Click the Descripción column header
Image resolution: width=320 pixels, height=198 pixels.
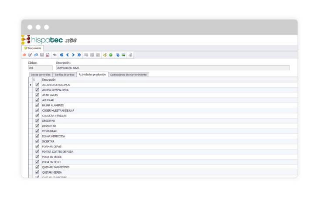pyautogui.click(x=49, y=80)
